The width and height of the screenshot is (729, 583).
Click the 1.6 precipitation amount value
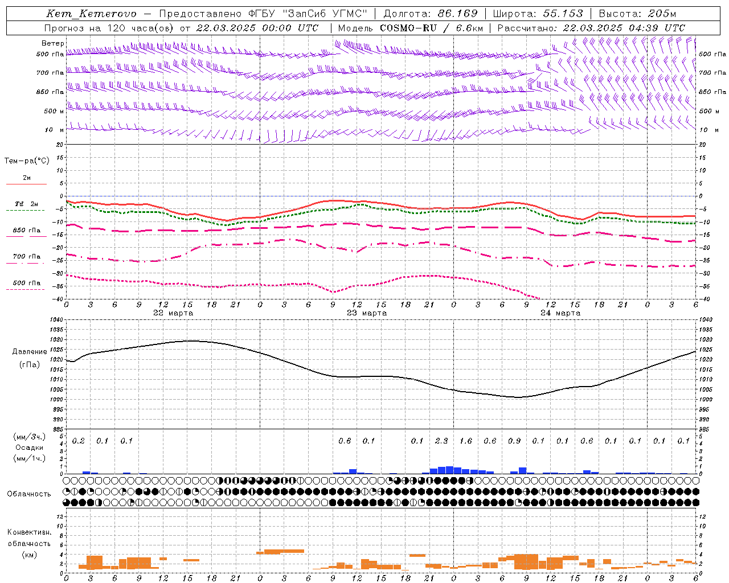point(466,441)
